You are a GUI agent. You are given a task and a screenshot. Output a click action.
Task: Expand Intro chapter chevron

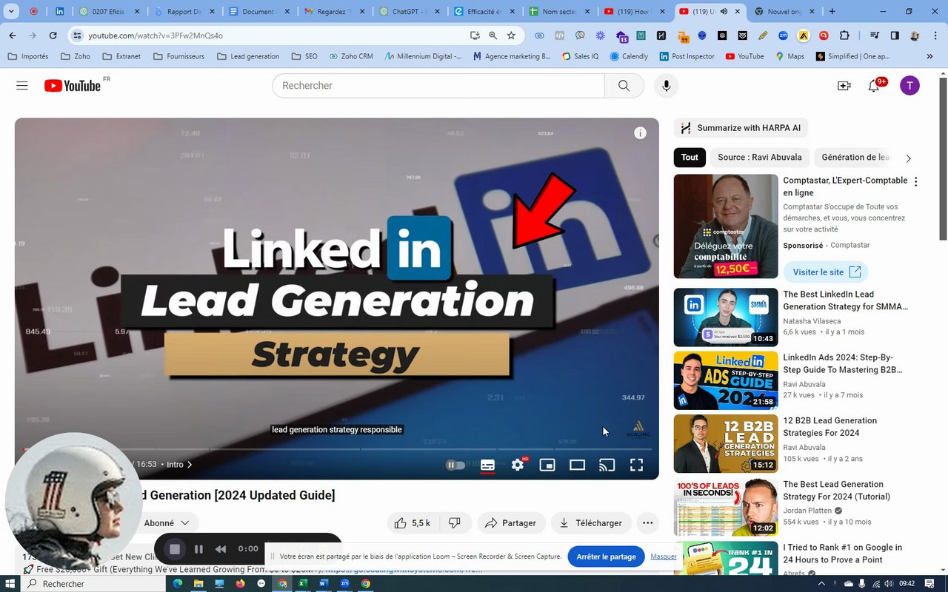(190, 465)
